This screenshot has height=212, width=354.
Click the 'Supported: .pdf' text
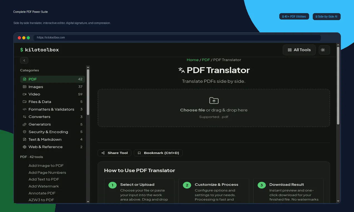point(214,117)
